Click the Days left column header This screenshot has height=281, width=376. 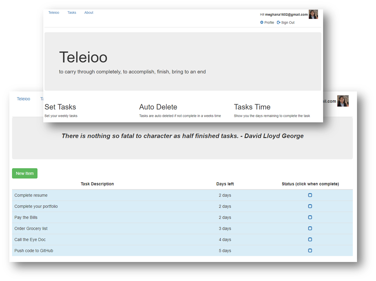click(225, 184)
